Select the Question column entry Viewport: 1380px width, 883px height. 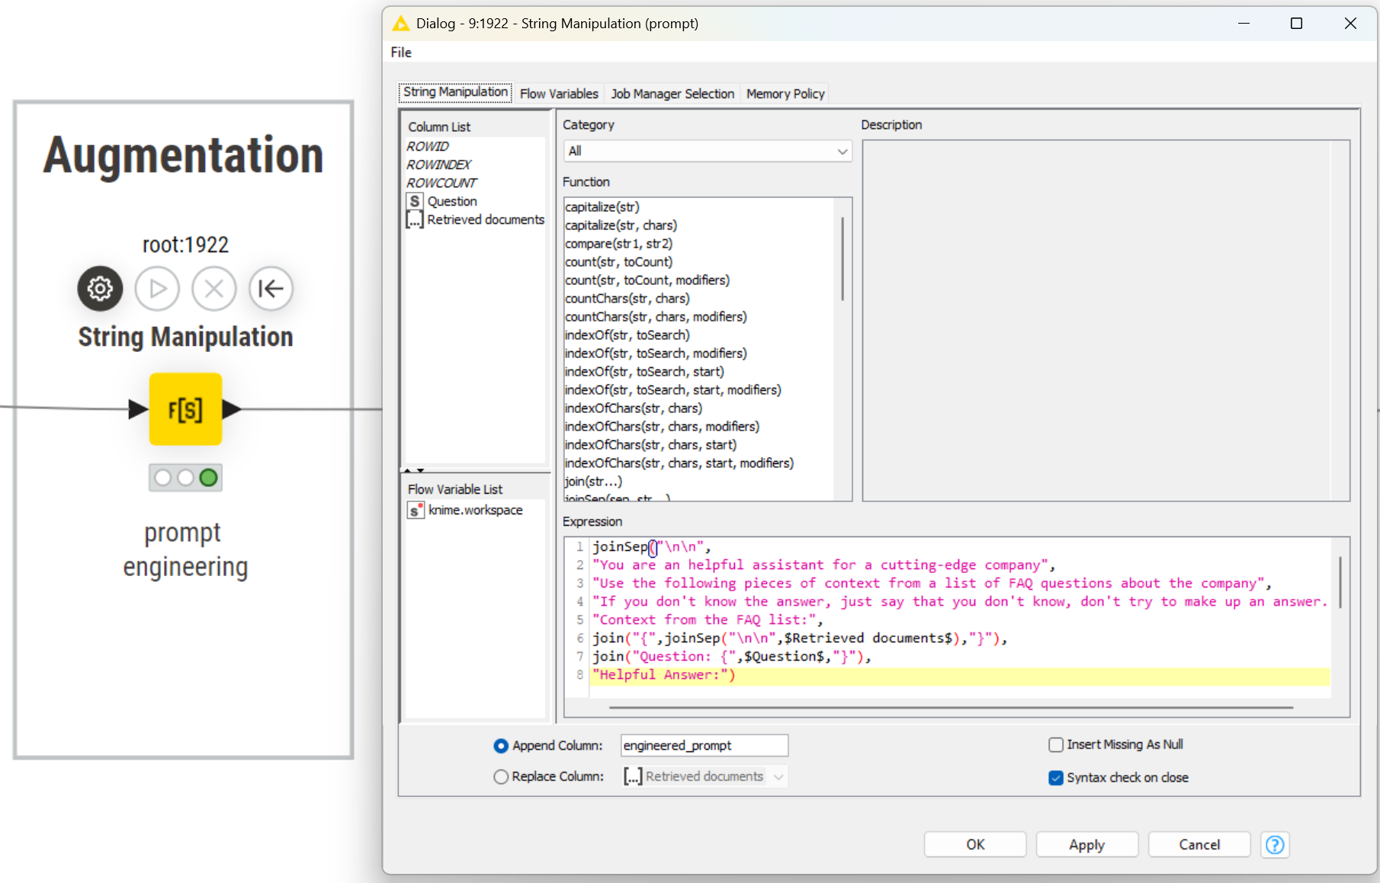[x=452, y=201]
